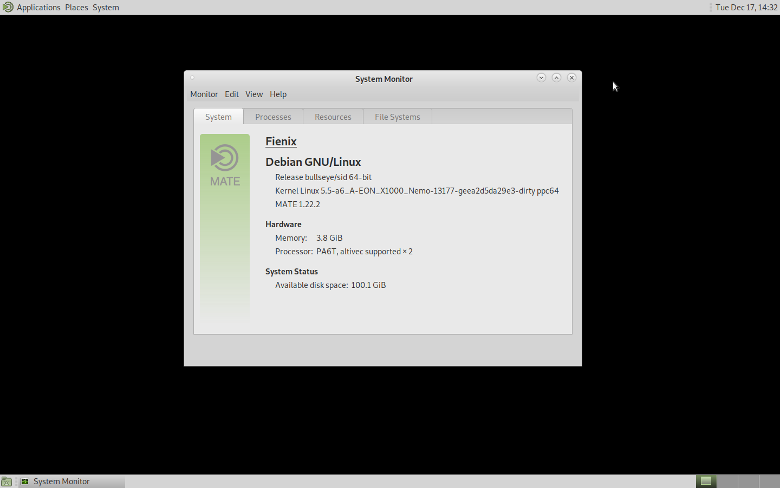Close the System Monitor window

[x=571, y=78]
